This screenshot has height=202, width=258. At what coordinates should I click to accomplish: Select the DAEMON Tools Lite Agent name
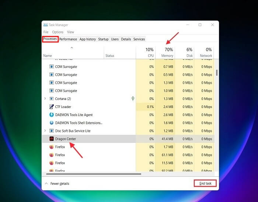tap(74, 115)
